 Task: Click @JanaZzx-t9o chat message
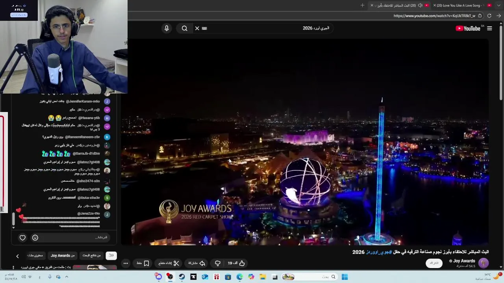coord(61,220)
